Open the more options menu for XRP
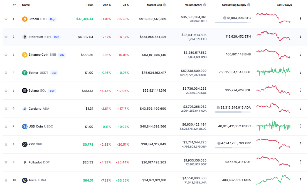Image resolution: width=308 pixels, height=191 pixels. pos(300,144)
